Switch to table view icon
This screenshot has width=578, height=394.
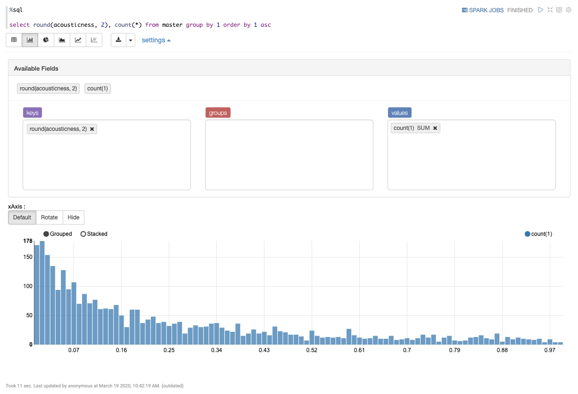click(14, 40)
